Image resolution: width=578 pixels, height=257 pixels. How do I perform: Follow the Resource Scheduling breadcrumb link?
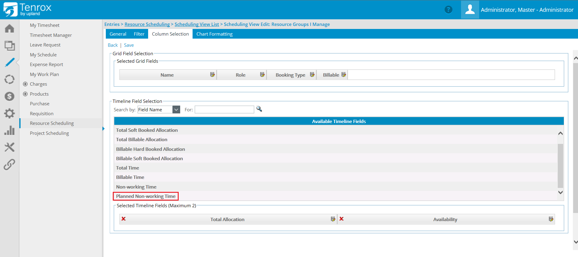click(147, 24)
